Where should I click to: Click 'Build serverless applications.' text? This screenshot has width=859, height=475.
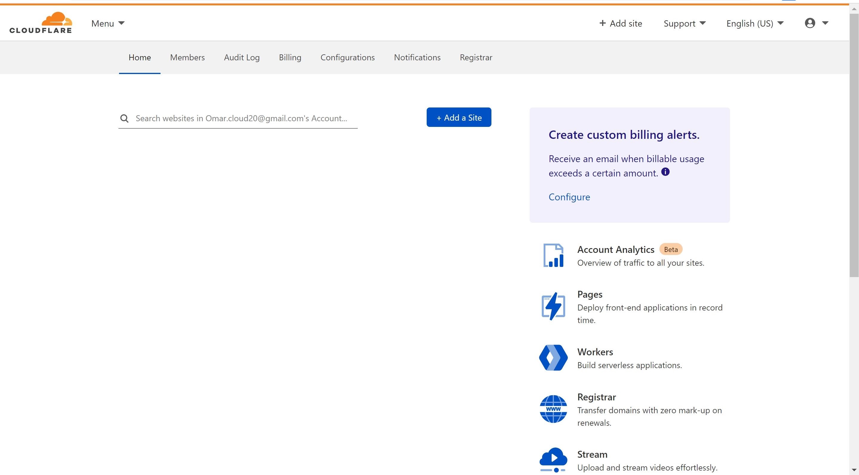(629, 365)
